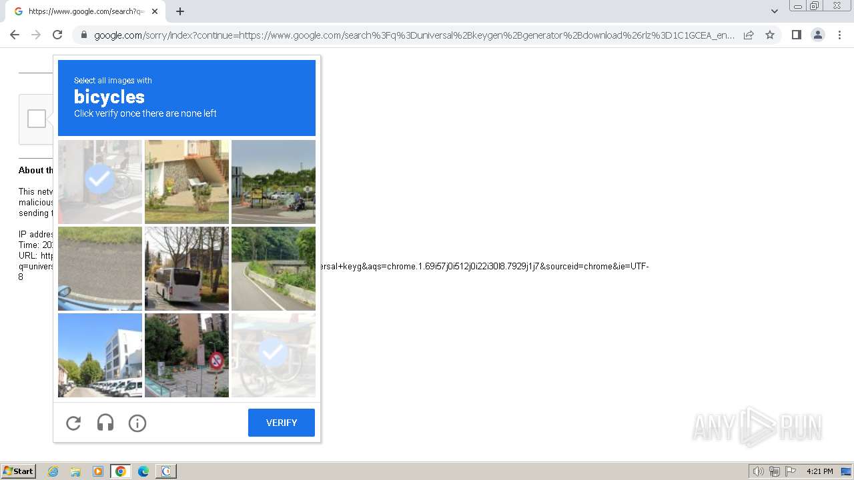
Task: Select the tile with stairs and bench
Action: click(x=187, y=181)
